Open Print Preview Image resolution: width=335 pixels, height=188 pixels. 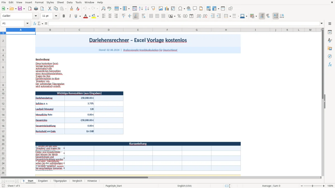(x=42, y=9)
